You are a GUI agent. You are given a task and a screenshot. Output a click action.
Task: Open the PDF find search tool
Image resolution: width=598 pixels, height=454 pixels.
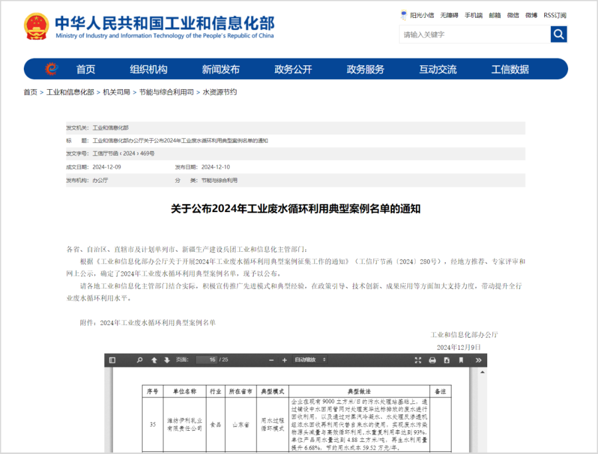pyautogui.click(x=140, y=360)
